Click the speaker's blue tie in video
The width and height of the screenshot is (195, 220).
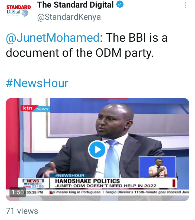click(x=112, y=159)
